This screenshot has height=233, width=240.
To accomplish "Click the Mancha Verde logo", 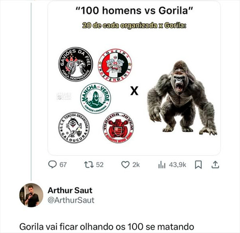I will coord(96,98).
